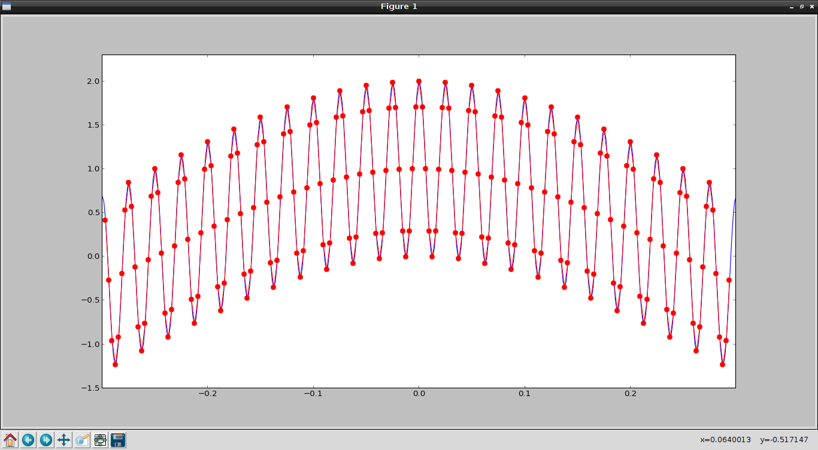Go forward to the next plot view
The width and height of the screenshot is (818, 450).
[46, 440]
